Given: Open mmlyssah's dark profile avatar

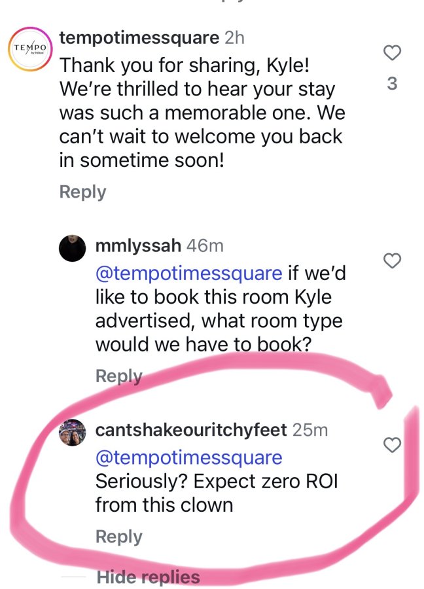Looking at the screenshot, I should pos(73,248).
